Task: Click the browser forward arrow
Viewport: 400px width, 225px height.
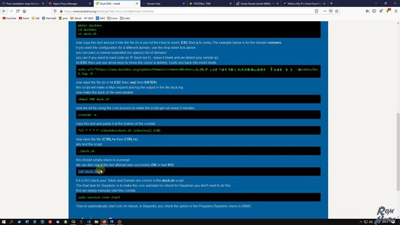Action: click(11, 11)
